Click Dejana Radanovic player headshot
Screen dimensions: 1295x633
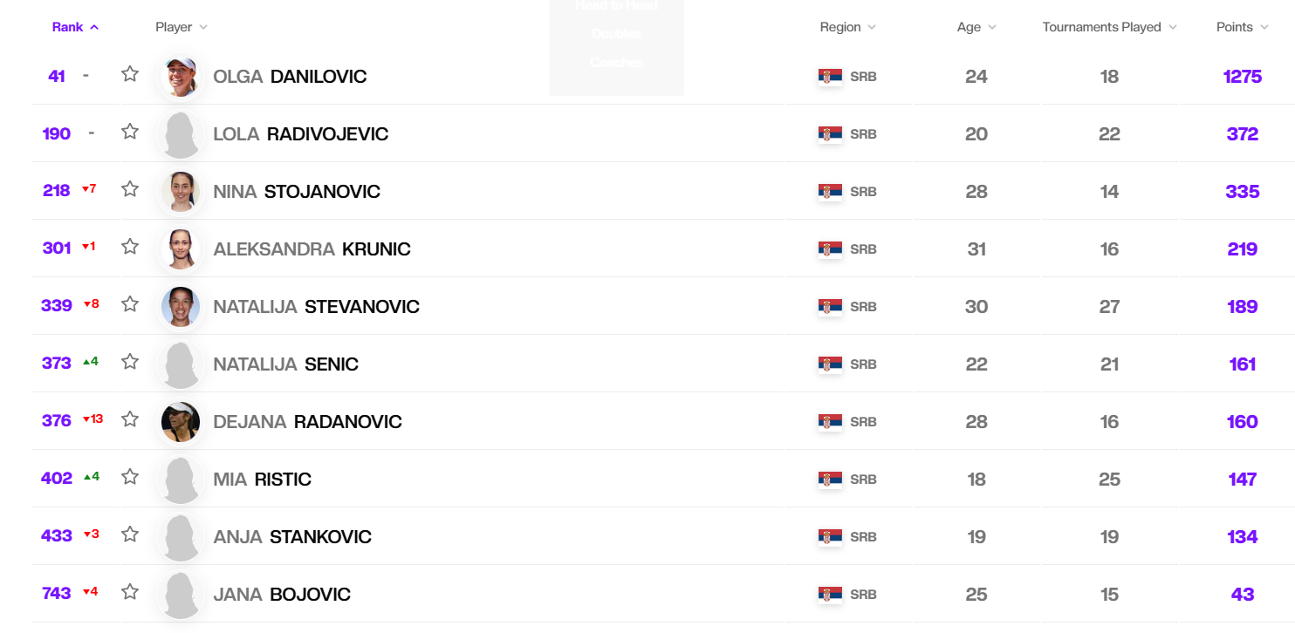(x=181, y=422)
